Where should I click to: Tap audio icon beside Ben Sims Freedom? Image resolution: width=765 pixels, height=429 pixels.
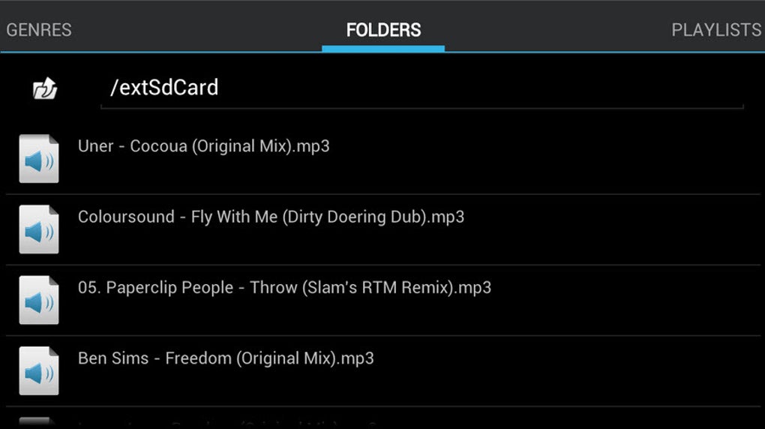[39, 371]
